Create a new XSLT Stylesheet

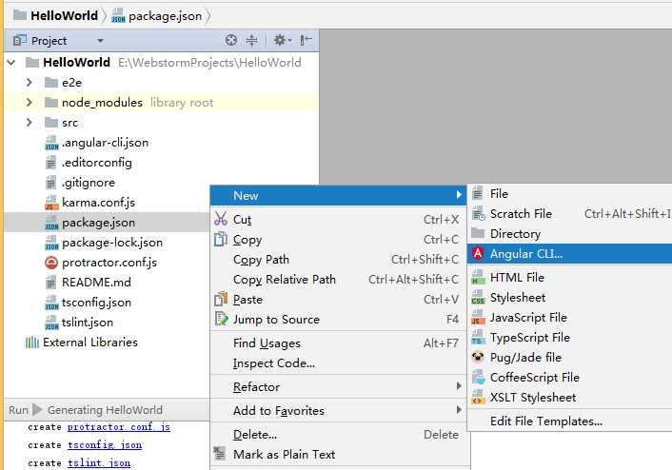[570, 397]
